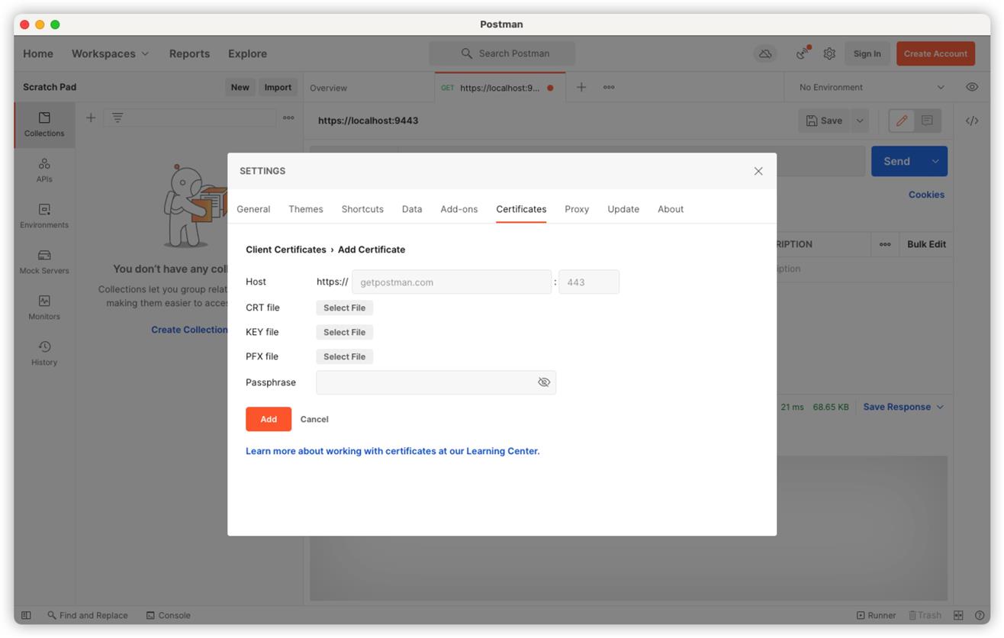Click the pencil edit mode icon

[x=902, y=121]
